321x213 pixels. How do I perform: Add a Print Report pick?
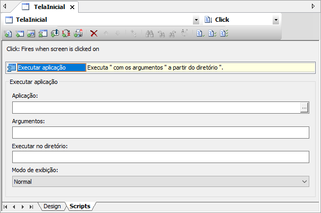pos(78,33)
